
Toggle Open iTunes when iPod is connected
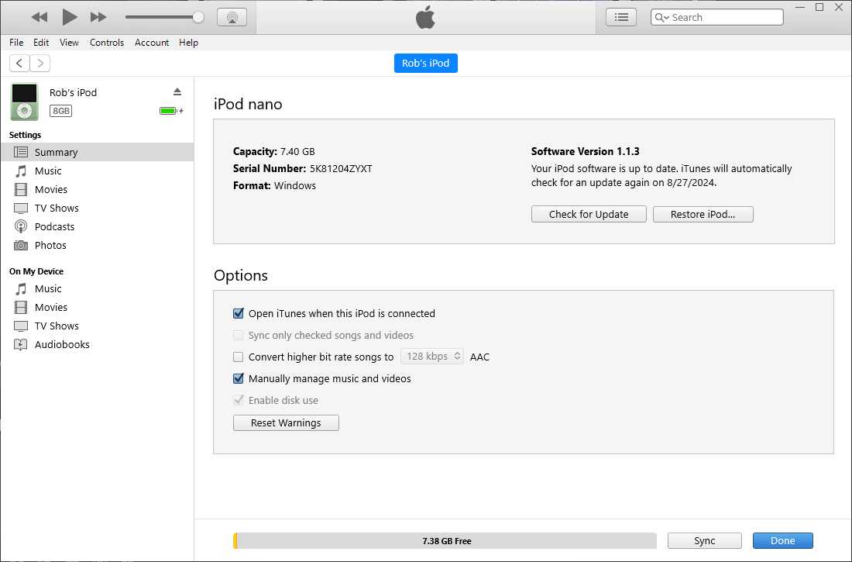point(238,313)
